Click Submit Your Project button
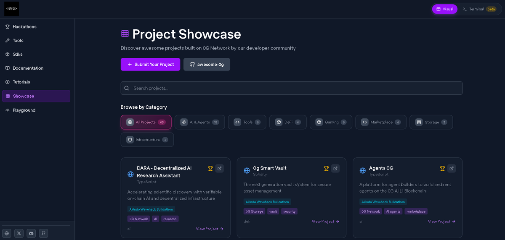The image size is (505, 240). coord(151,64)
